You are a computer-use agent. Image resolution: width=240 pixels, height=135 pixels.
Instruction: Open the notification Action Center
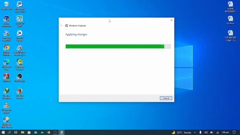click(234, 132)
